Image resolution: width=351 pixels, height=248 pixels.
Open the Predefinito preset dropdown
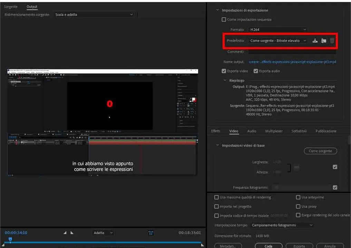pos(278,41)
